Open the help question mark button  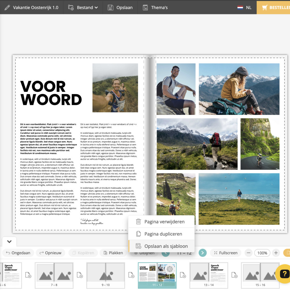click(284, 274)
